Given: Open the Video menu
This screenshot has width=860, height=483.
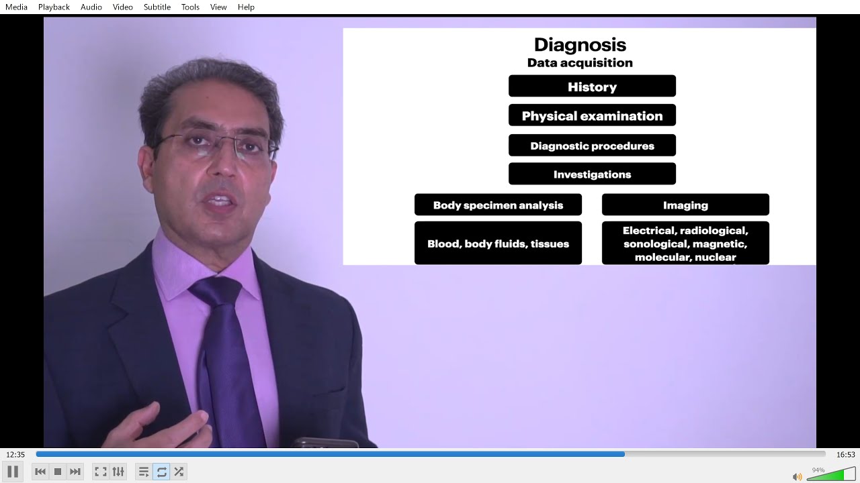Looking at the screenshot, I should click(123, 7).
